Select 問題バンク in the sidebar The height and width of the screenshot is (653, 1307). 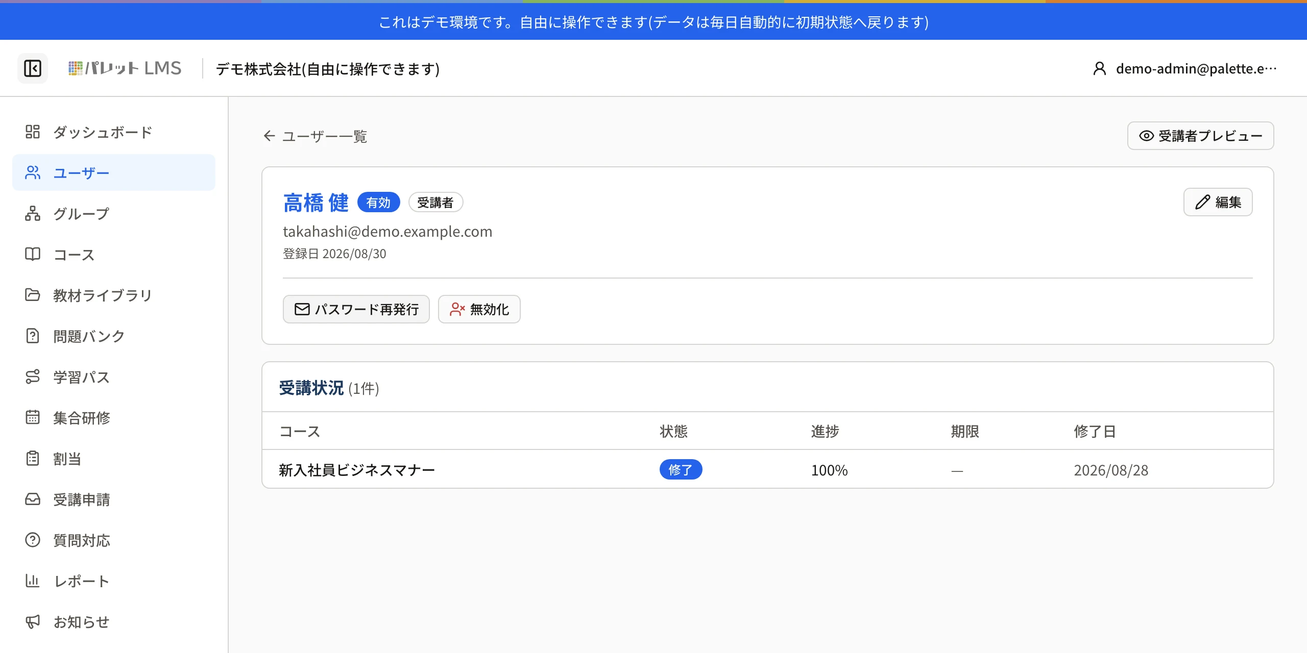(114, 336)
